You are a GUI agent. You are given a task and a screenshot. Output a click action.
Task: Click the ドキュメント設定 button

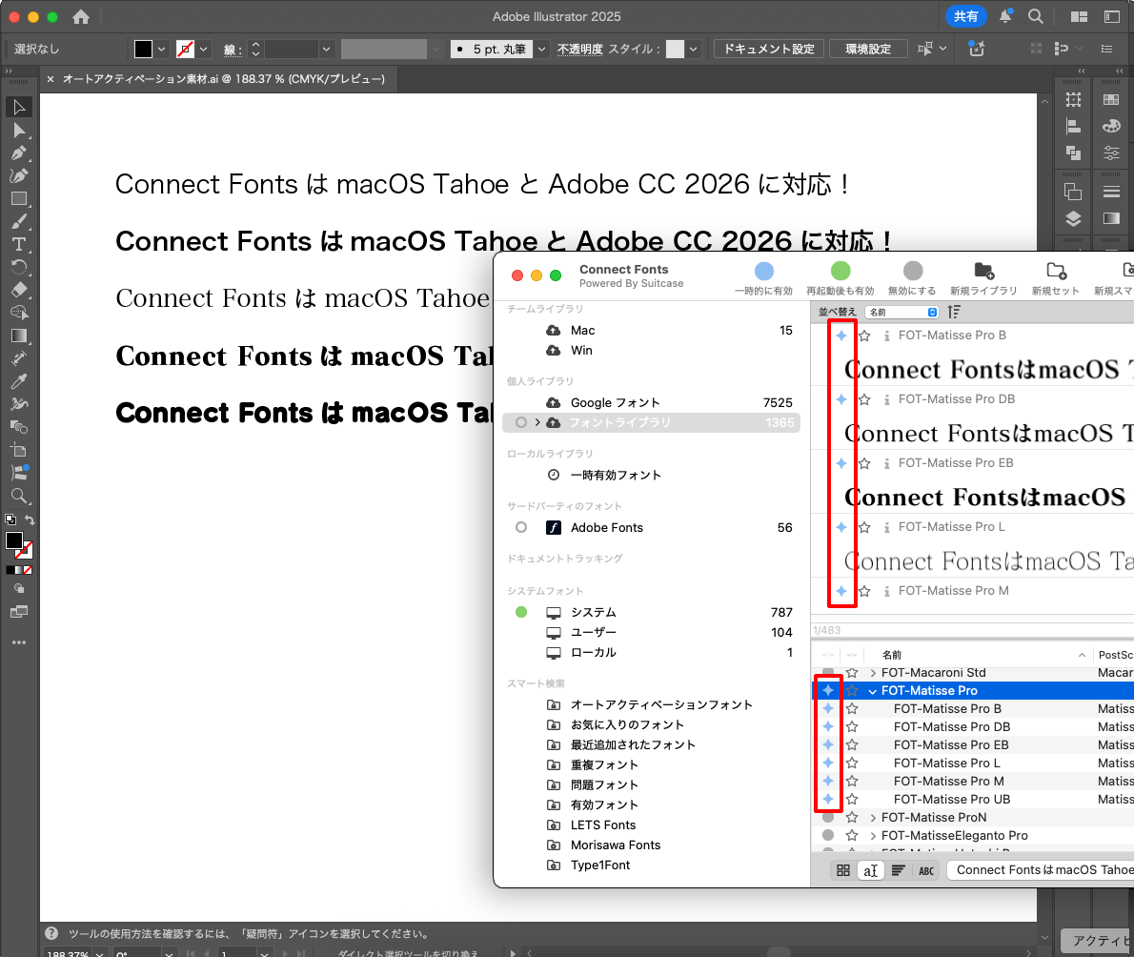coord(769,50)
